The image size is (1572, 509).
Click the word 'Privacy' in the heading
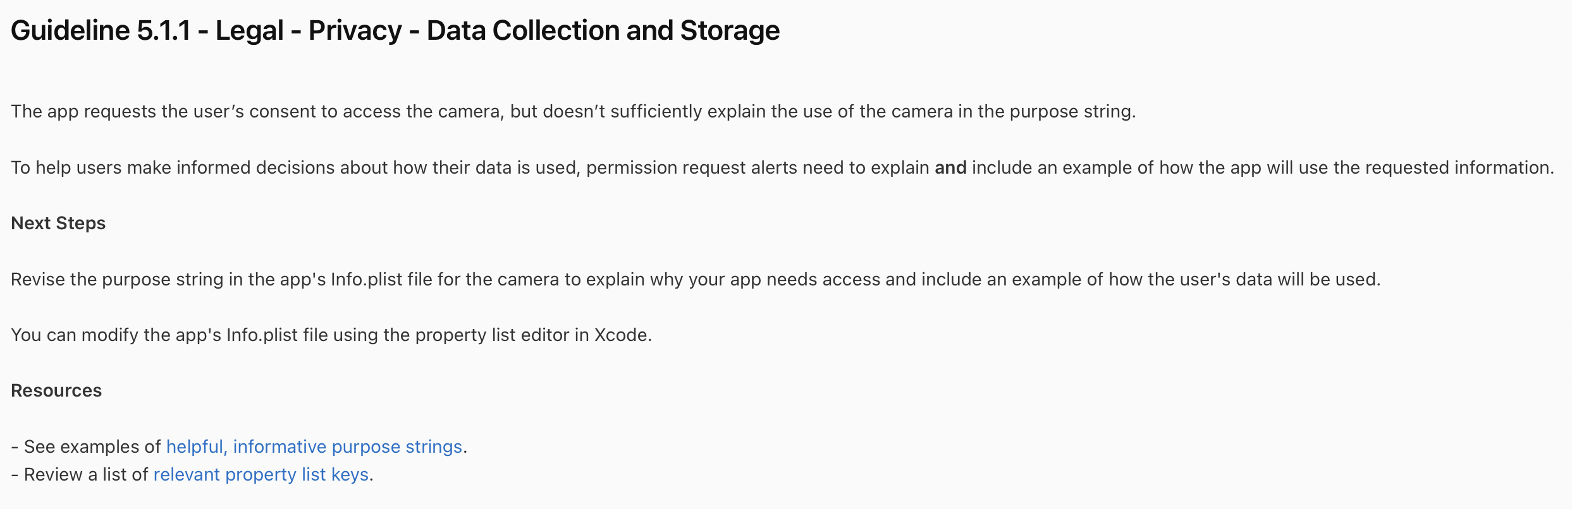click(355, 30)
